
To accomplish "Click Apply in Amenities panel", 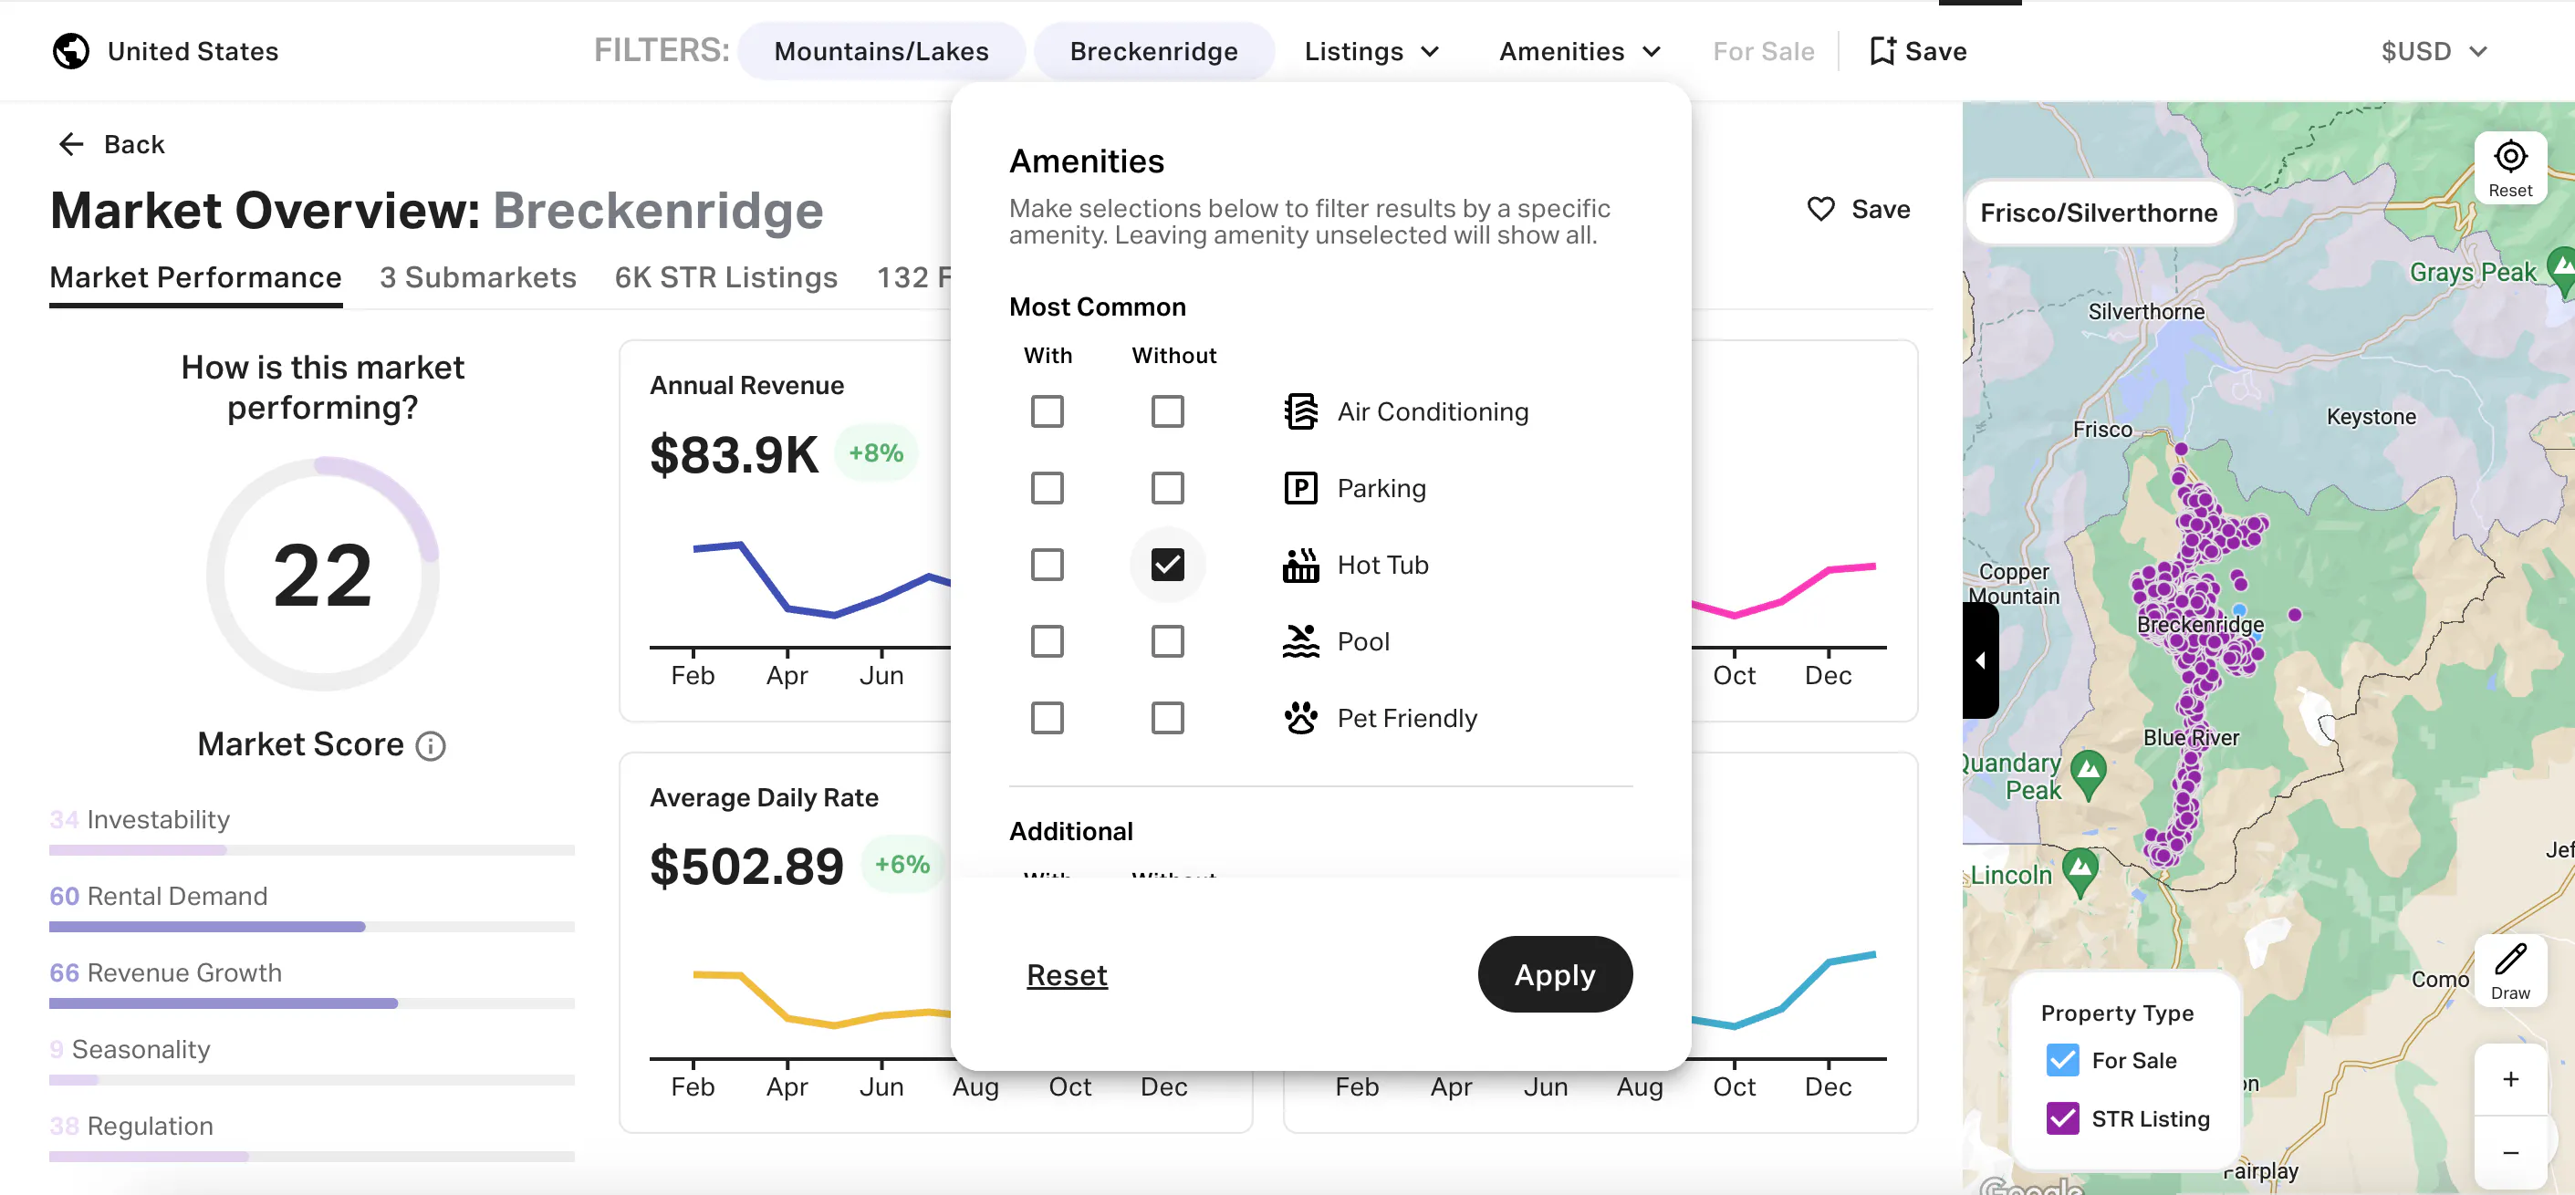I will tap(1554, 974).
